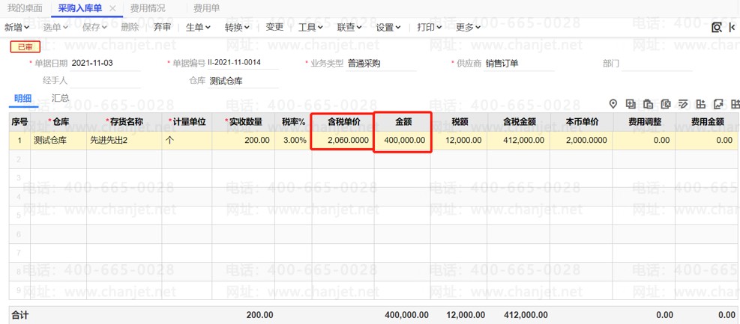Click the 弃审 button
740x324 pixels.
[x=163, y=28]
